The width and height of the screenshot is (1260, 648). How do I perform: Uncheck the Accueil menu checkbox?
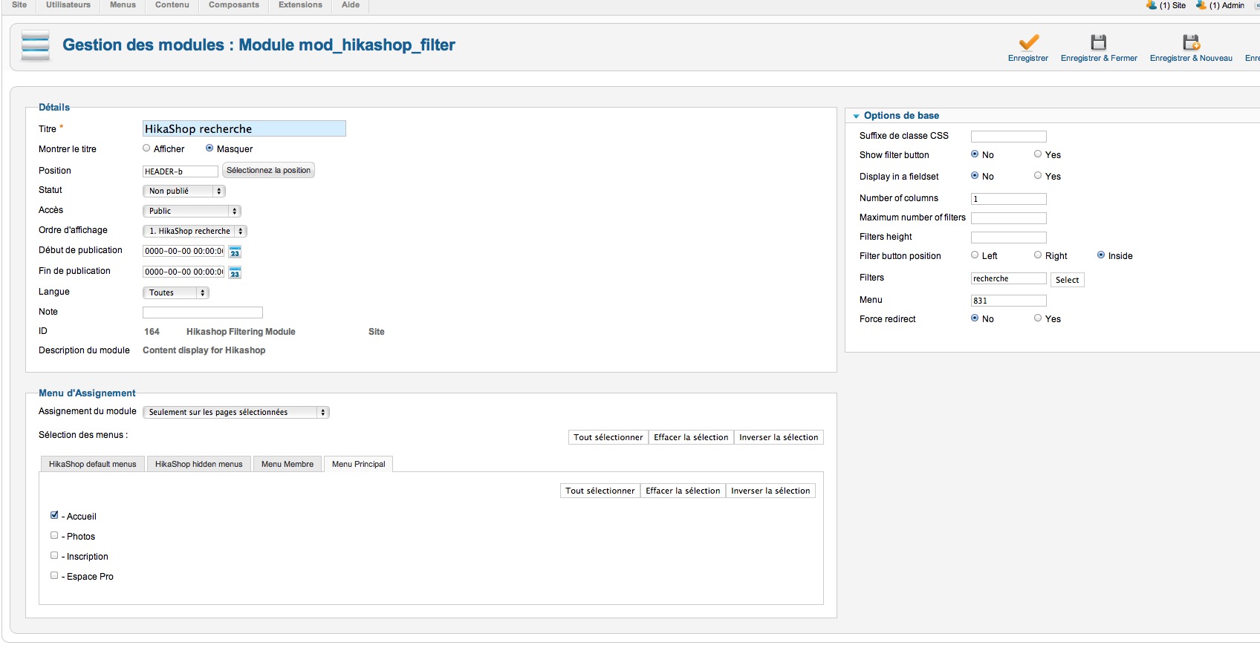coord(54,515)
